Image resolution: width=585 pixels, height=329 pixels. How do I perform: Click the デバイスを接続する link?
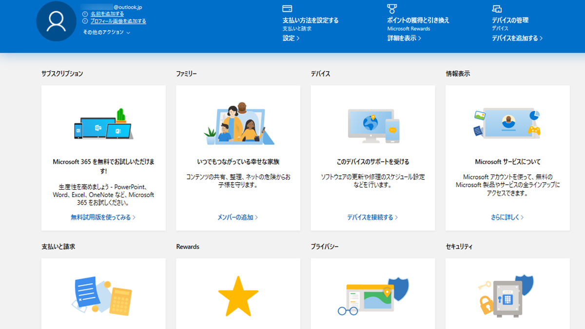372,217
